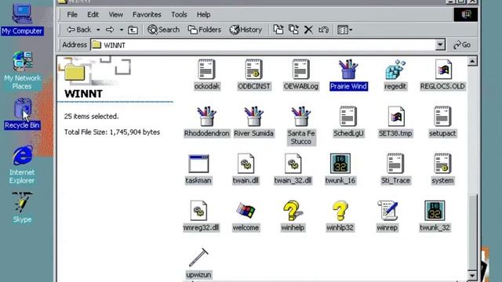Click the Forward arrow button
Image resolution: width=502 pixels, height=282 pixels.
(110, 30)
